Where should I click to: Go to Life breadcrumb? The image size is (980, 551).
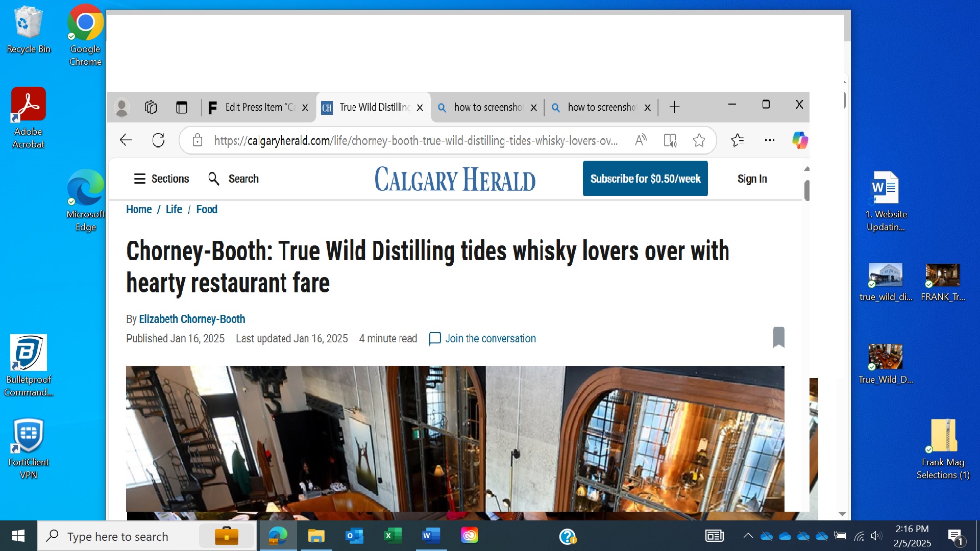174,209
